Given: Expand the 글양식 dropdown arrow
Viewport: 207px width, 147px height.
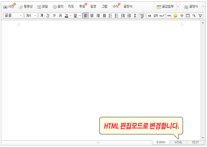Looking at the screenshot, I should [x=203, y=7].
